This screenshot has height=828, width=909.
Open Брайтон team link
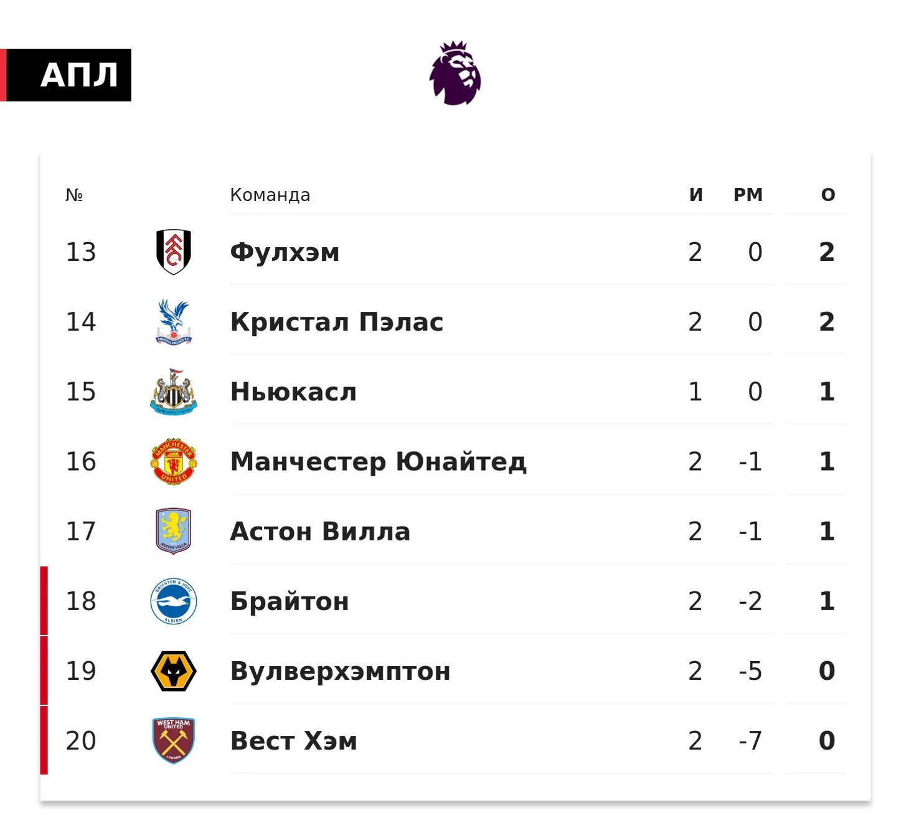click(290, 601)
